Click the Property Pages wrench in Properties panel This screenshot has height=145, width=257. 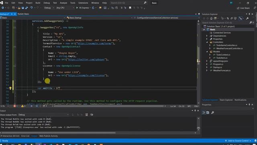pyautogui.click(x=212, y=113)
